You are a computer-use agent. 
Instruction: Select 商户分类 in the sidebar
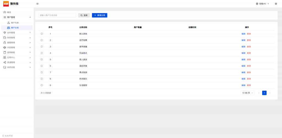point(15,28)
